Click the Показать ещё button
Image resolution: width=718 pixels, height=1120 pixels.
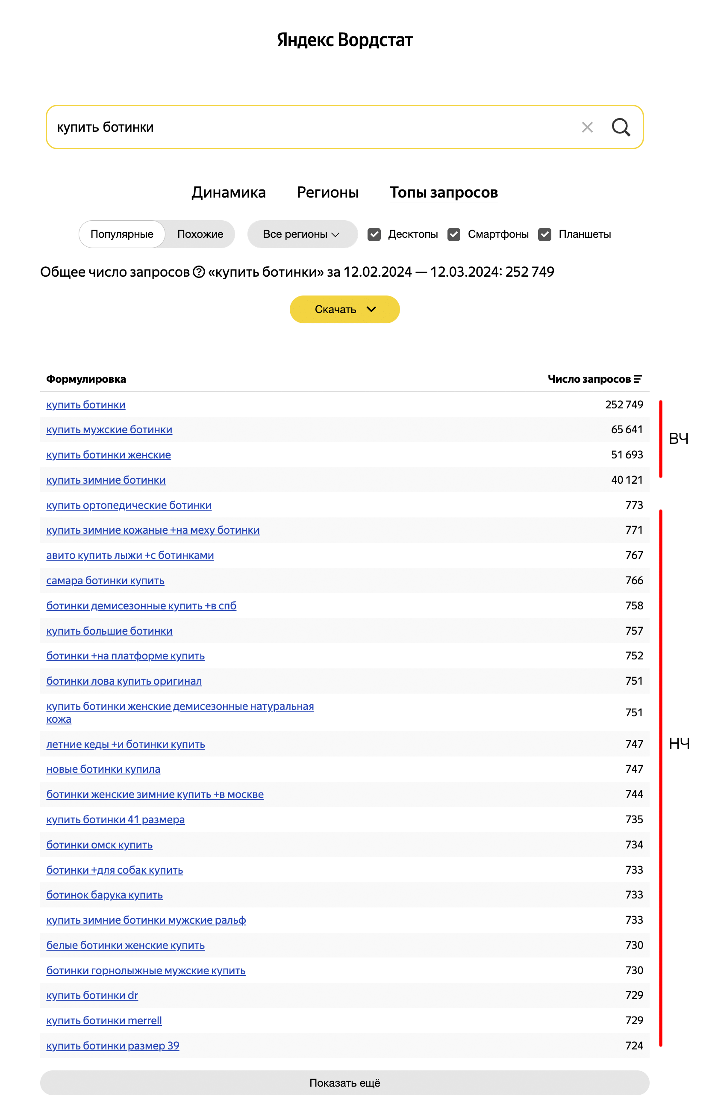coord(344,1083)
